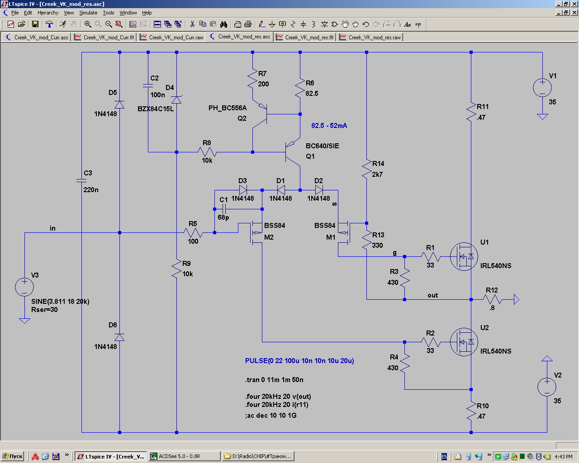The width and height of the screenshot is (579, 463).
Task: Click the copy icon in toolbar
Action: pyautogui.click(x=203, y=24)
